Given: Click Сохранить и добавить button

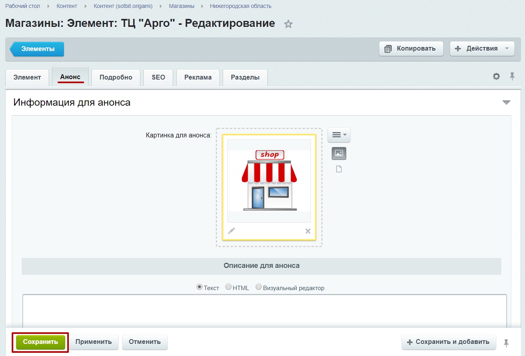Looking at the screenshot, I should click(x=449, y=342).
